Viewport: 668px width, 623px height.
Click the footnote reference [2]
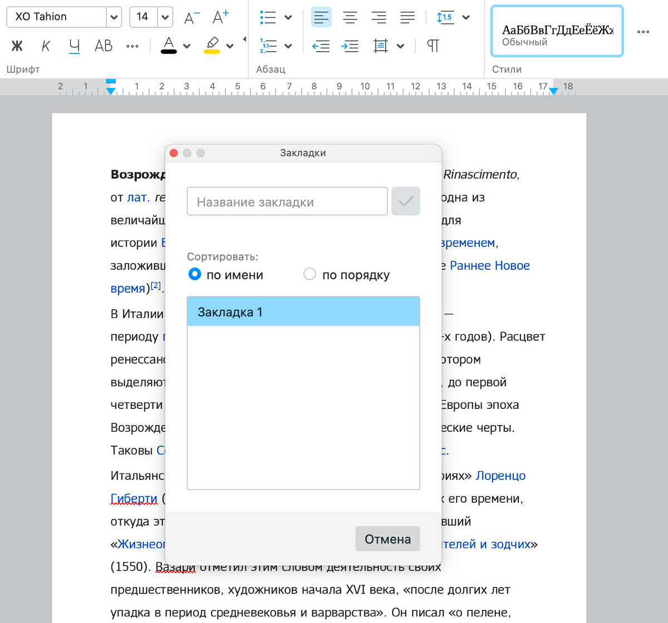156,285
